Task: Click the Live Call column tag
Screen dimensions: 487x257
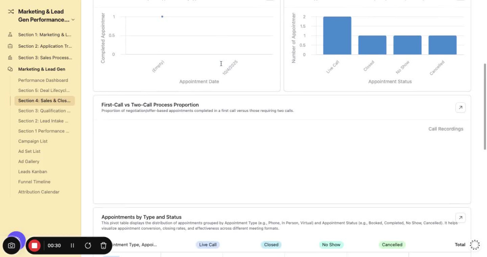Action: tap(208, 244)
